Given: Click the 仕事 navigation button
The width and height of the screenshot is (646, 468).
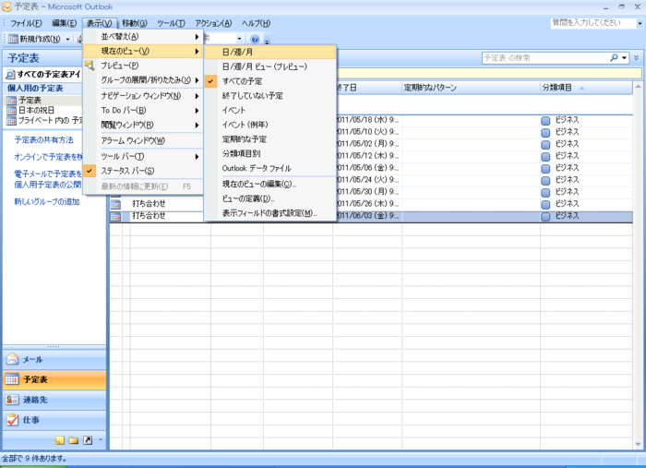Looking at the screenshot, I should point(54,420).
